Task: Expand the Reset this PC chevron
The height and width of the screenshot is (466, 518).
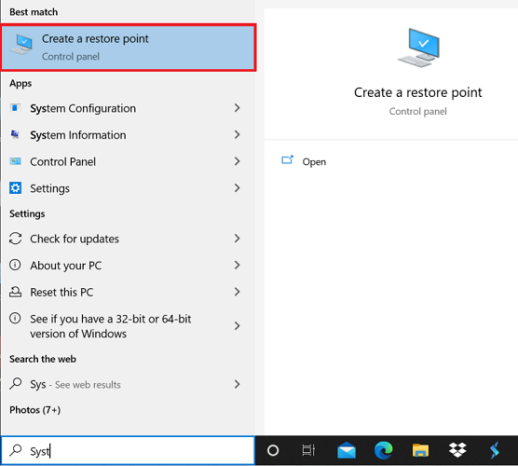Action: 237,292
